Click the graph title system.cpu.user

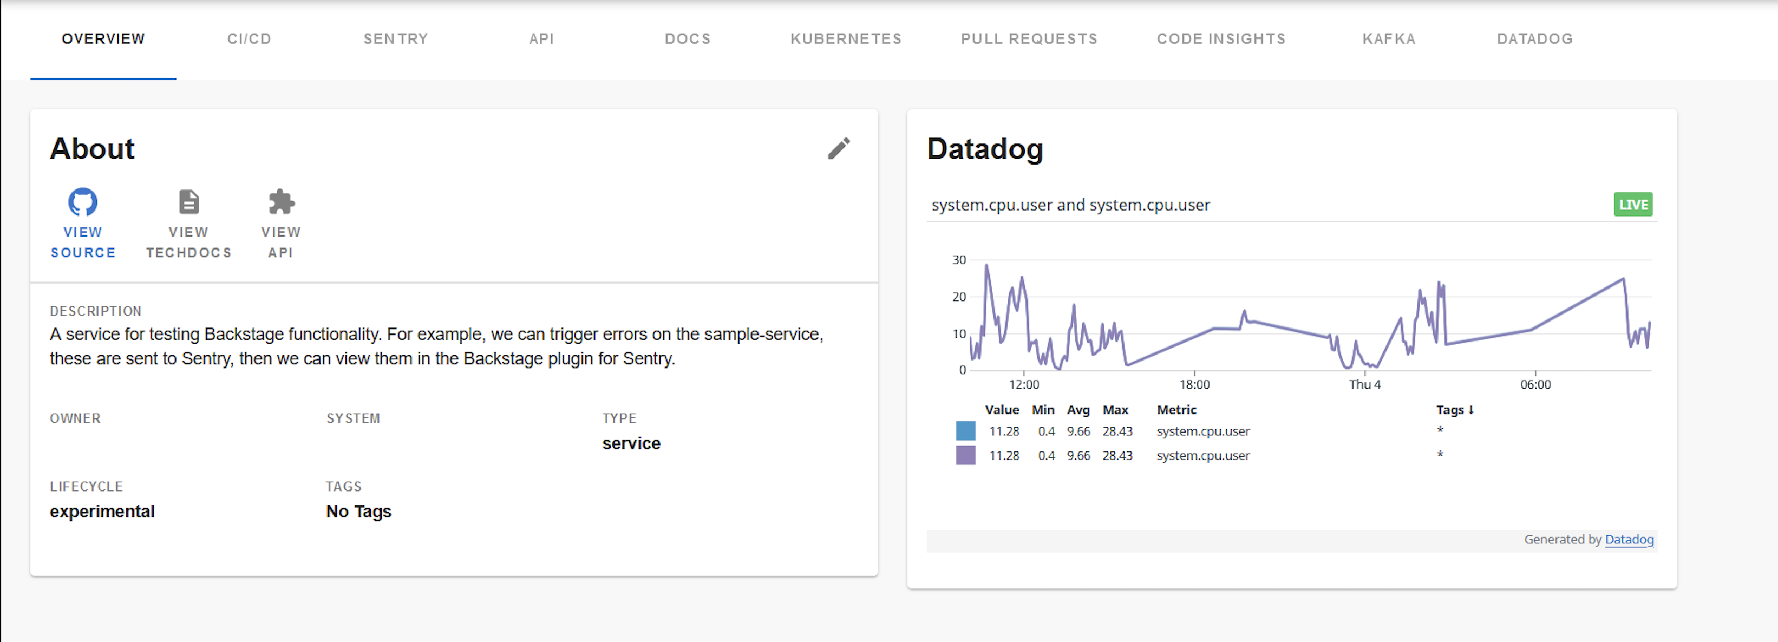pos(1070,205)
